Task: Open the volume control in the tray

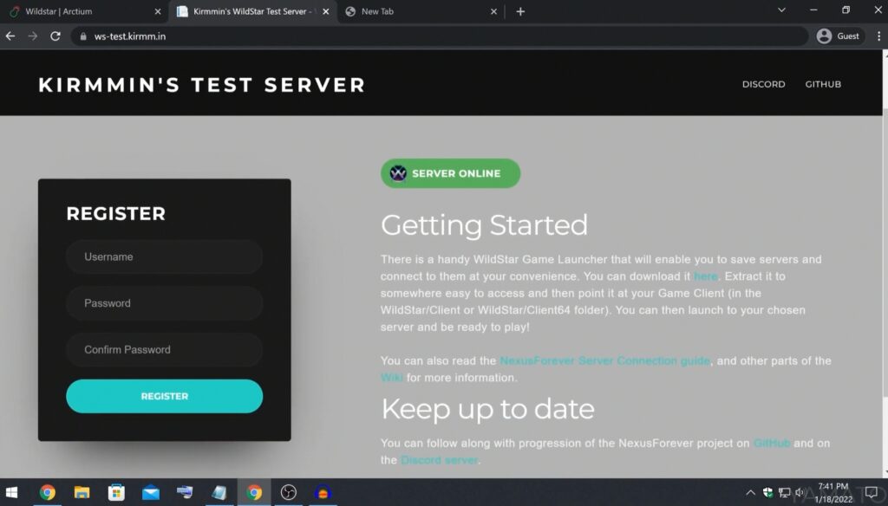Action: click(800, 492)
